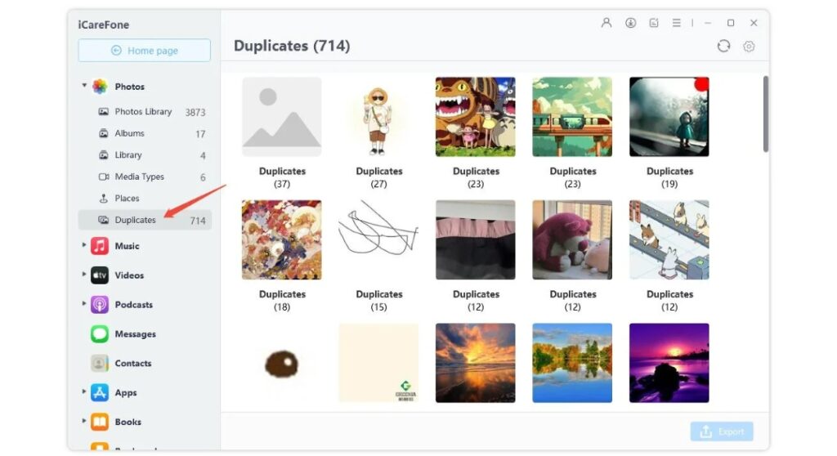Click the vertical scrollbar thumb

pyautogui.click(x=765, y=114)
